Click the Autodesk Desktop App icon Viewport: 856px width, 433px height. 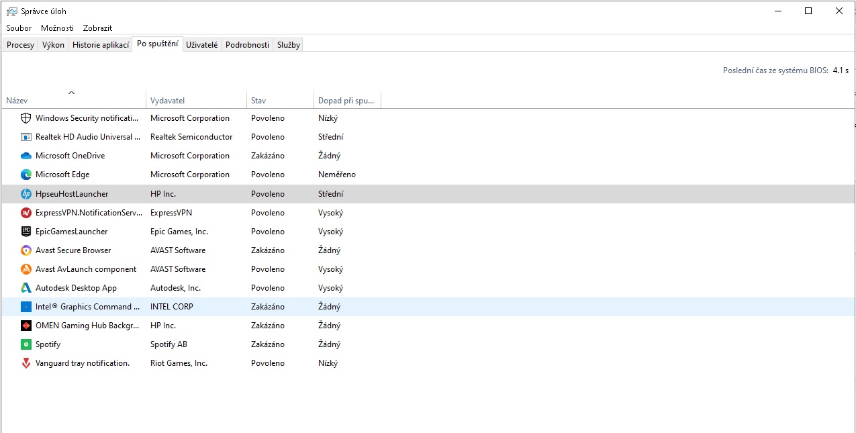point(26,288)
